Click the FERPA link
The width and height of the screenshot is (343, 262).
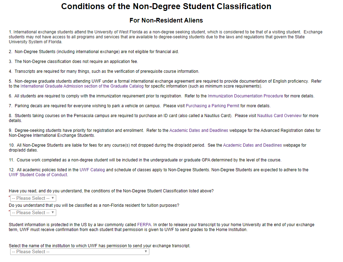[144, 225]
